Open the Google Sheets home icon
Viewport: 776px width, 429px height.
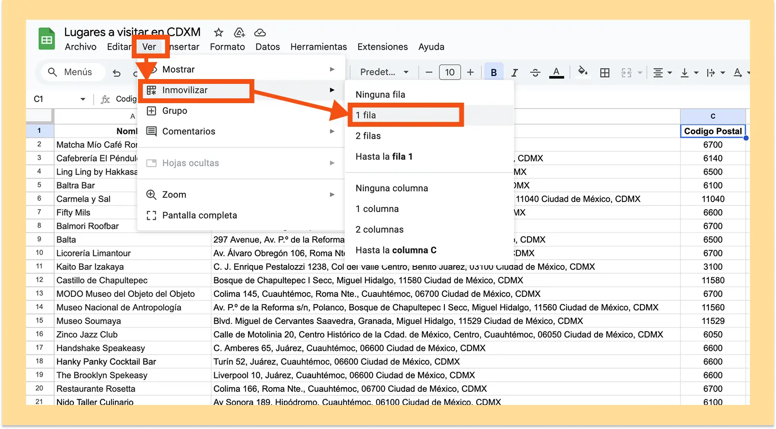pos(47,39)
